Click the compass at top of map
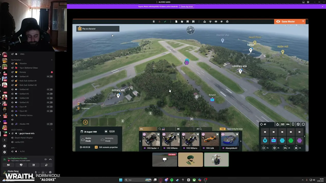The height and width of the screenshot is (183, 326). [191, 30]
